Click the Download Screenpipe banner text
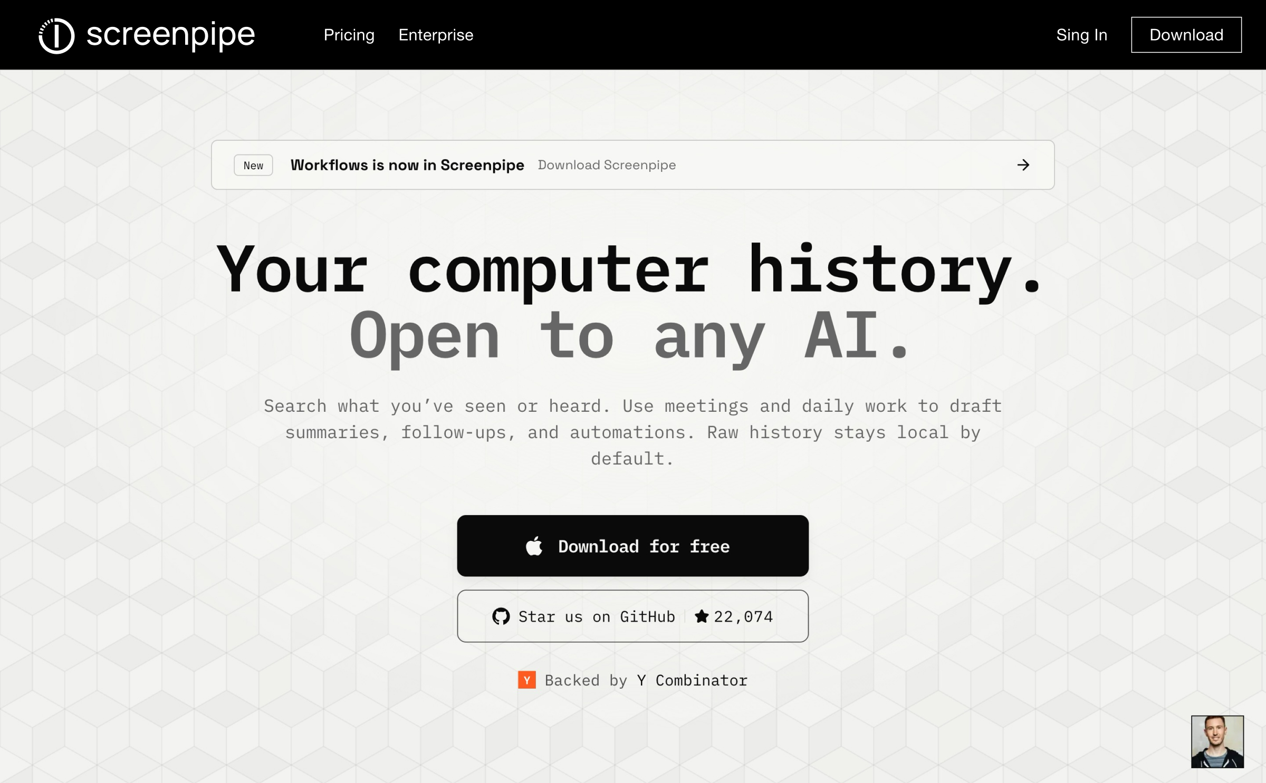The width and height of the screenshot is (1266, 783). (x=607, y=165)
